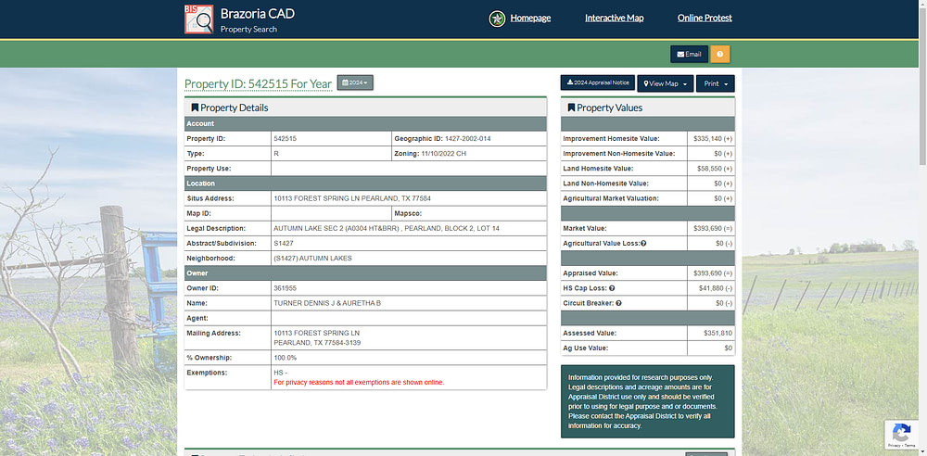
Task: Click the Email button
Action: tap(689, 54)
